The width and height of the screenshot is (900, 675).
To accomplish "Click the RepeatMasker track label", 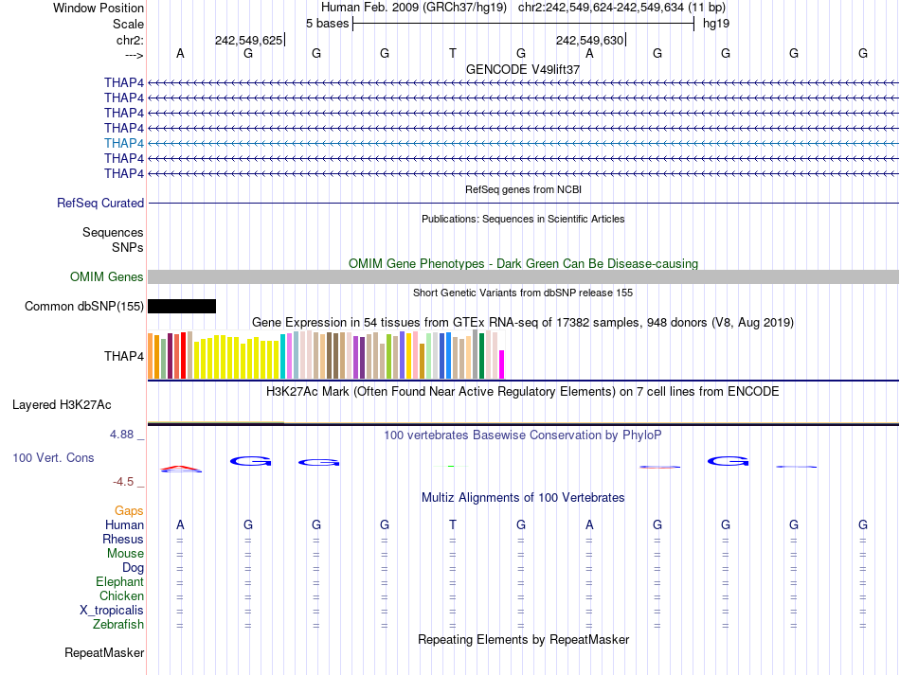I will [x=104, y=652].
